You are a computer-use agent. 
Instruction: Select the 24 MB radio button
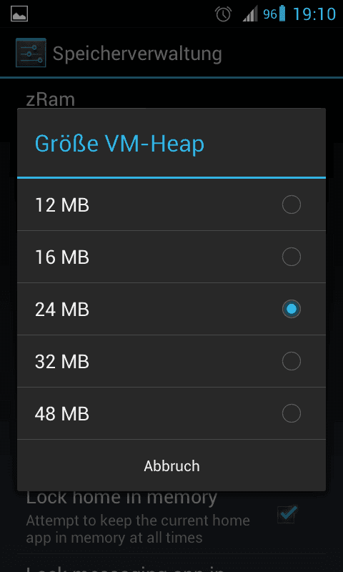292,309
